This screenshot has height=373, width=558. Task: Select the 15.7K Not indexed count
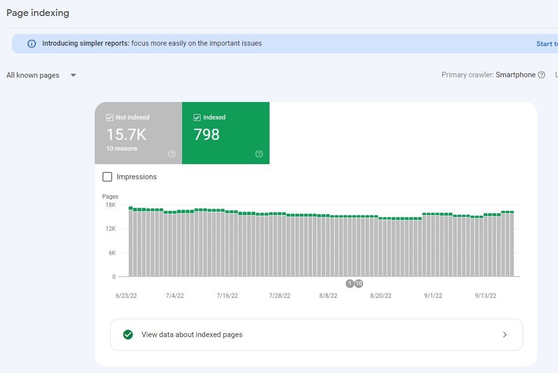click(126, 134)
